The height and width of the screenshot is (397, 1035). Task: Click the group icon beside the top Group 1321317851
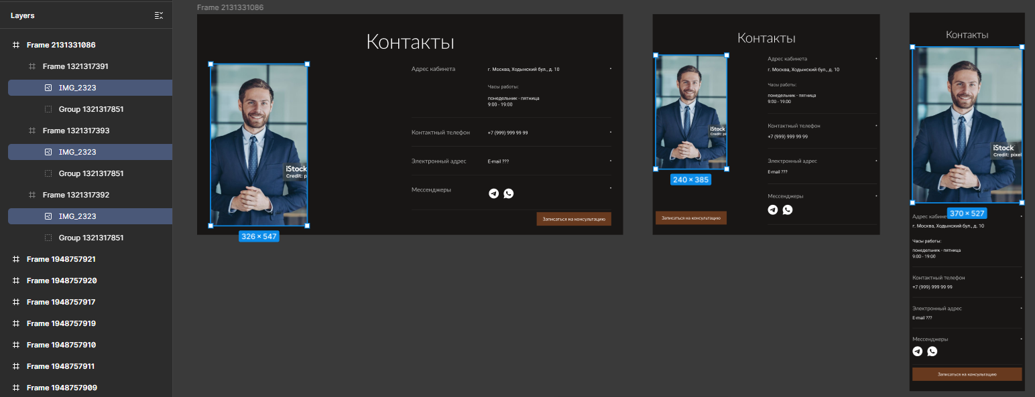pos(48,108)
